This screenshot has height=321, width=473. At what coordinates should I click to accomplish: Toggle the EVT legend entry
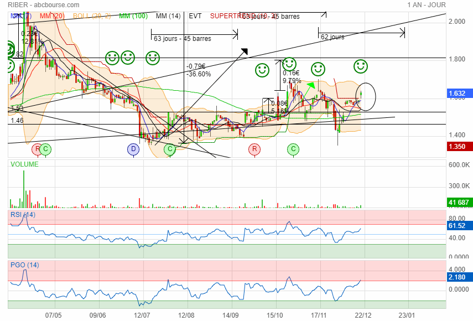point(195,16)
